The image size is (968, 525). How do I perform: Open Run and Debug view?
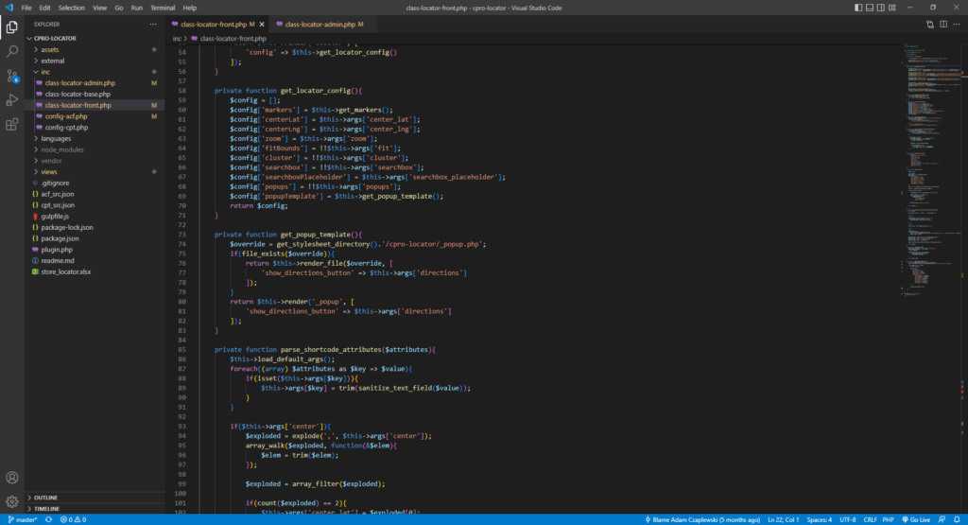(11, 100)
